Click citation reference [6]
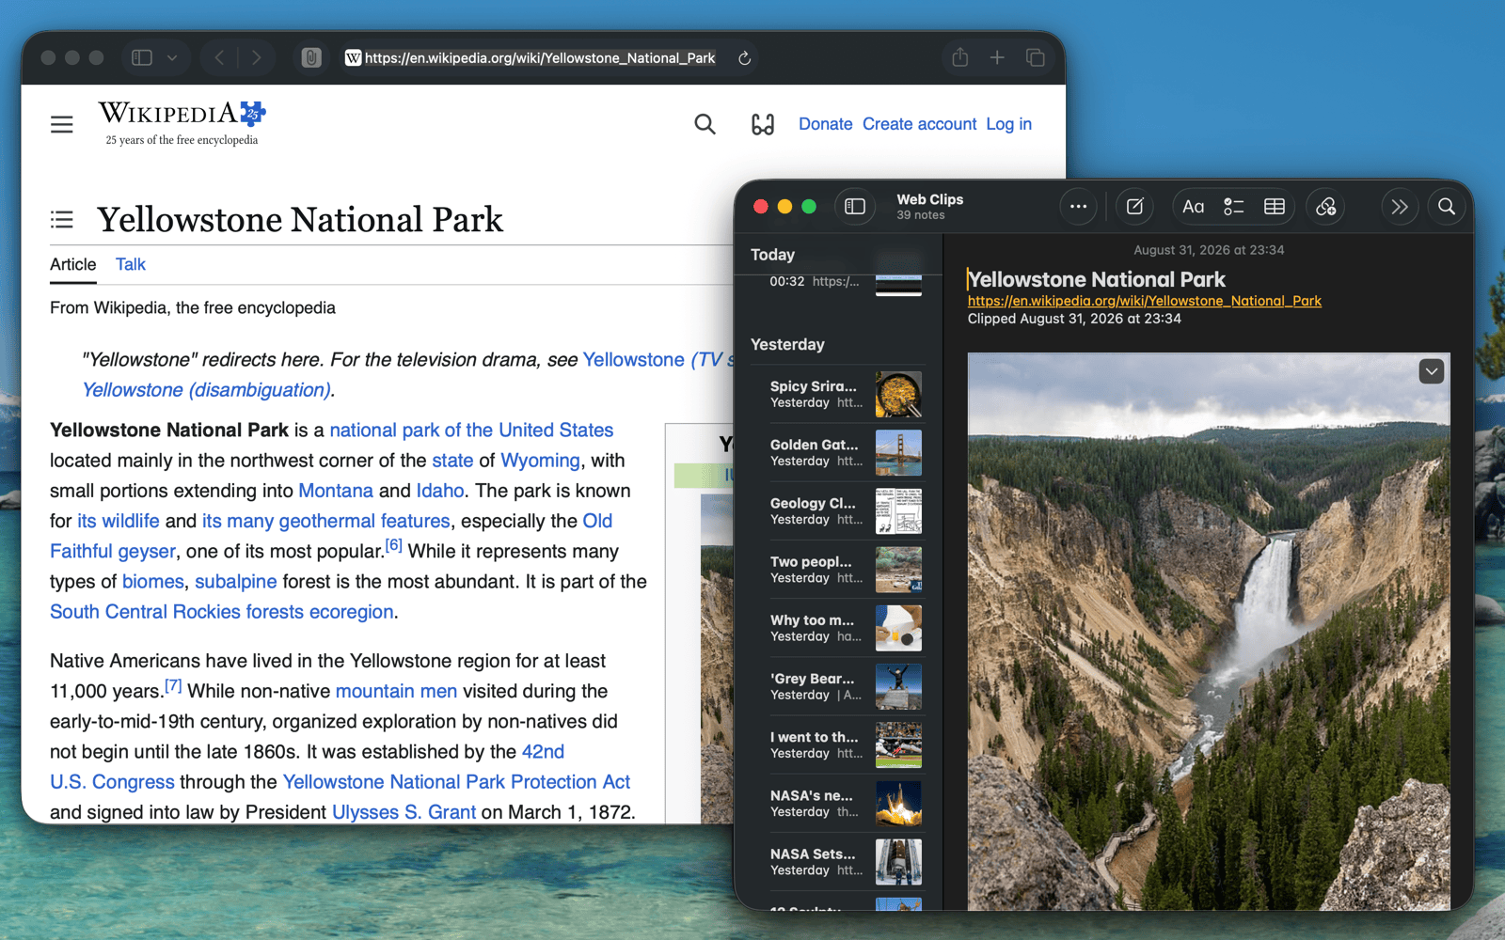This screenshot has width=1505, height=940. [393, 545]
